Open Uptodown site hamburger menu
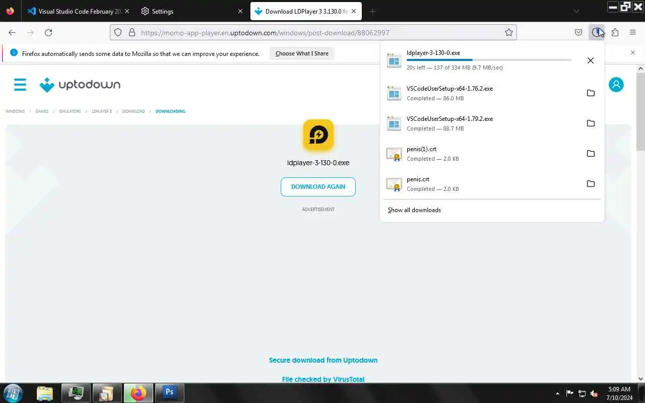Screen dimensions: 645x403 20,84
